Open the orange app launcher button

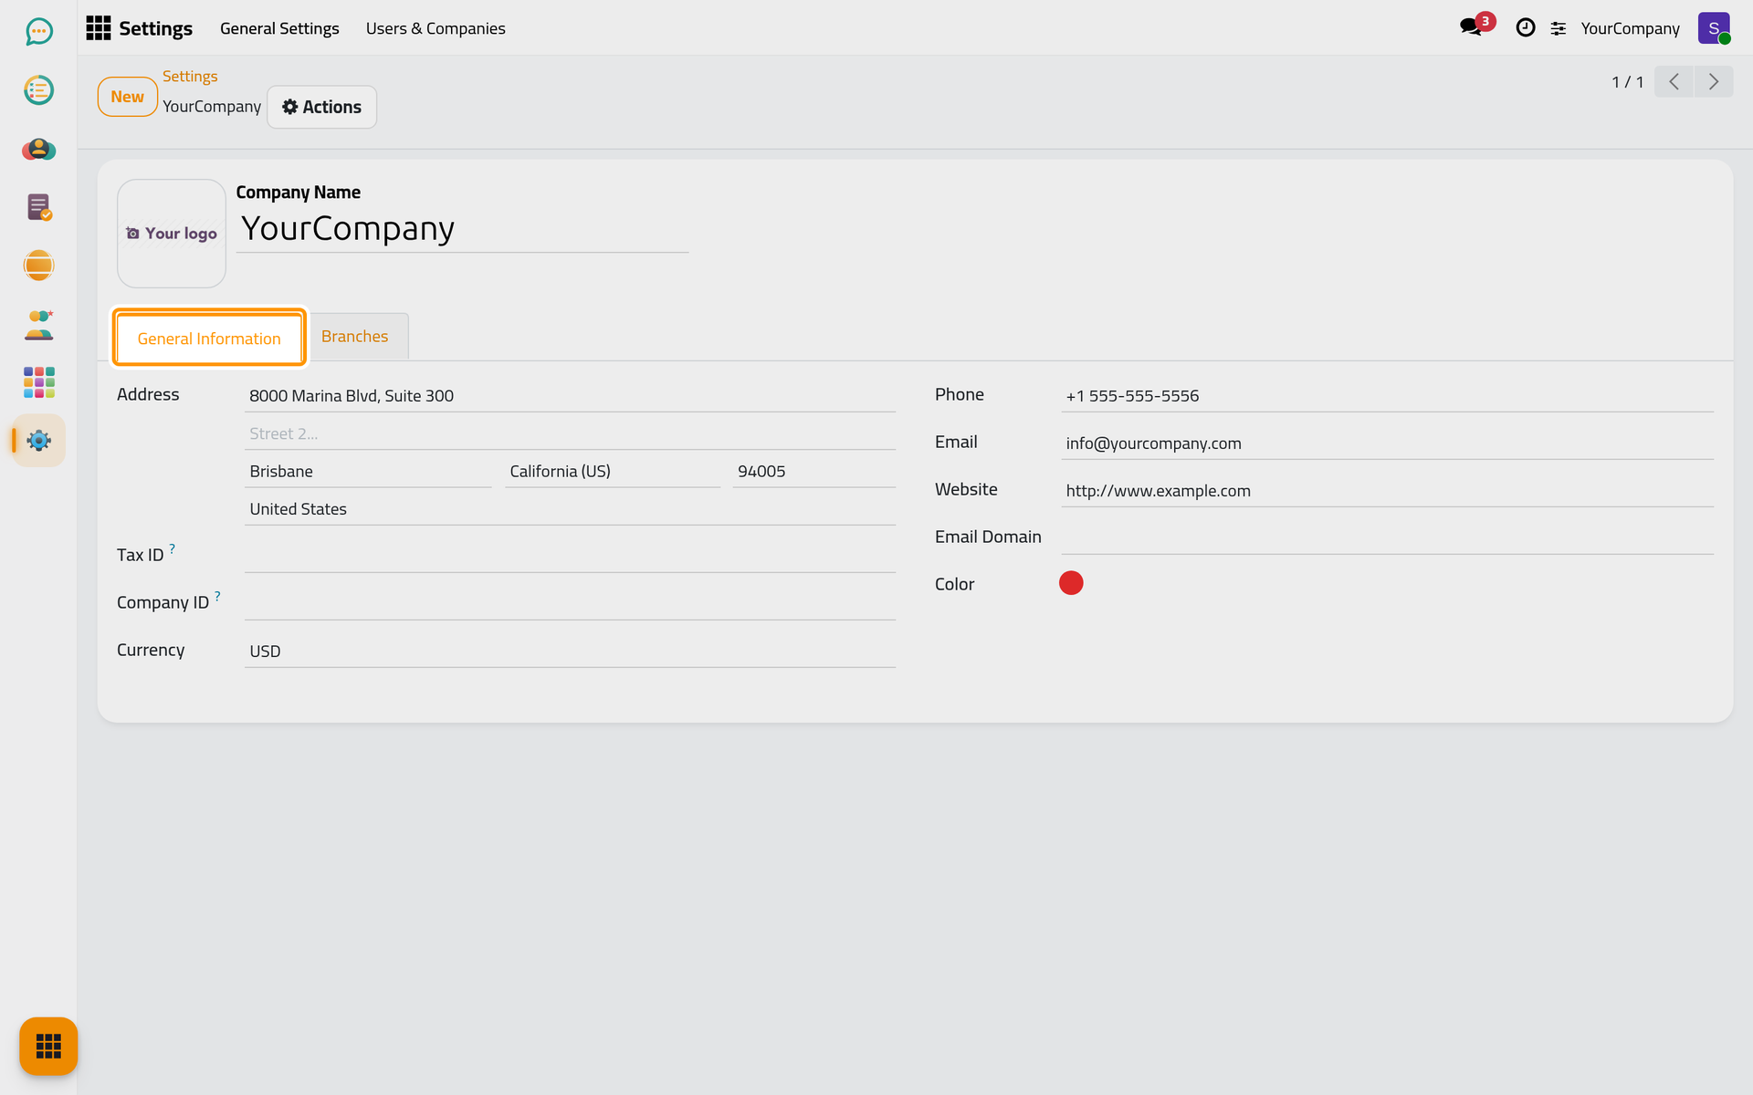point(48,1046)
